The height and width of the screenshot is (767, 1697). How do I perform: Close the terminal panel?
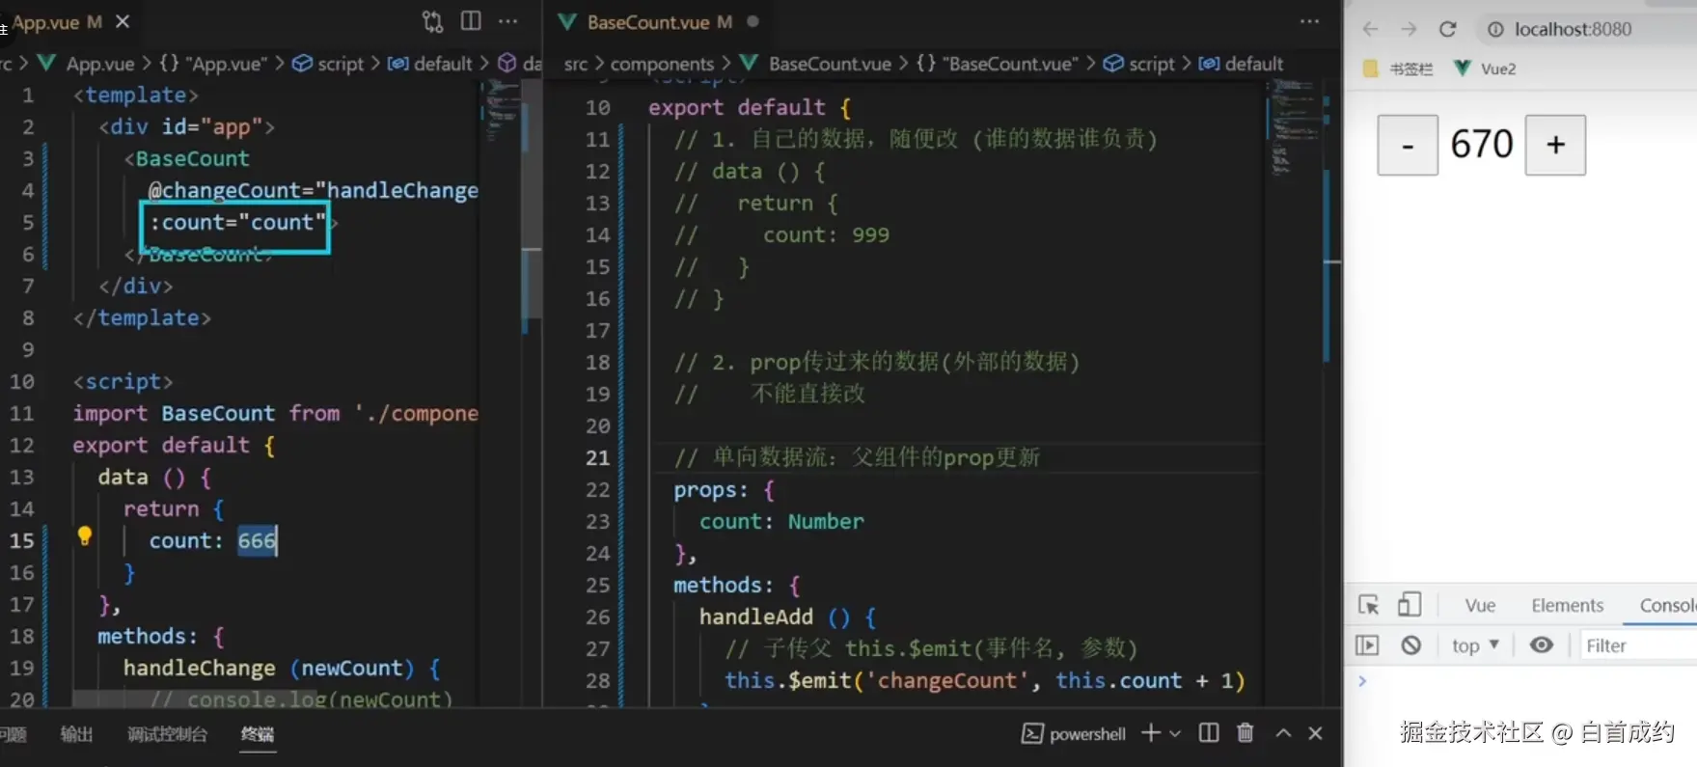[x=1315, y=733]
